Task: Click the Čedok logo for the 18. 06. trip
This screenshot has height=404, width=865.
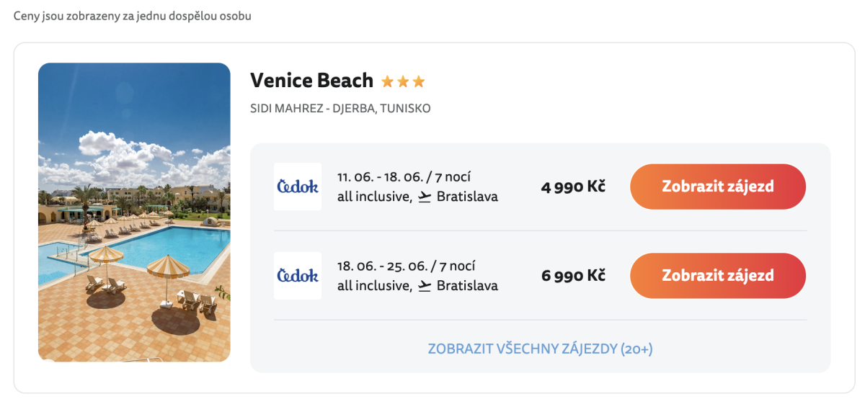Action: click(298, 276)
